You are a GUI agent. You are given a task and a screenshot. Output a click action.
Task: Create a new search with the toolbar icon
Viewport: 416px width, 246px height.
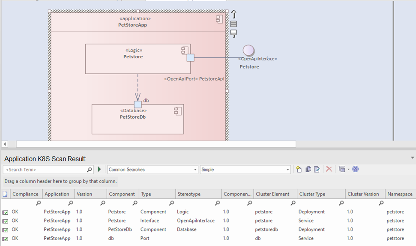(299, 169)
